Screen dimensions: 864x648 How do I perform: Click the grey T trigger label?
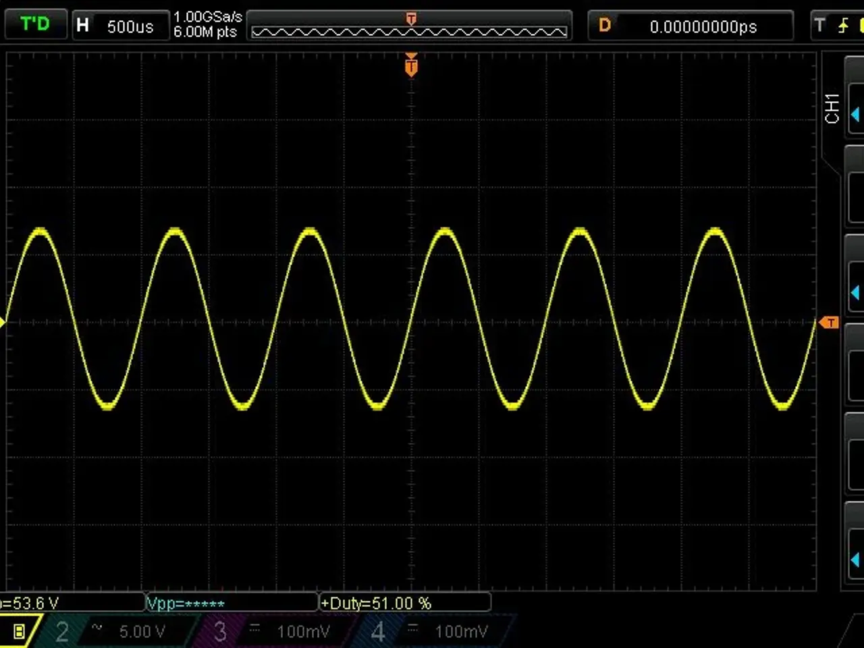[819, 26]
